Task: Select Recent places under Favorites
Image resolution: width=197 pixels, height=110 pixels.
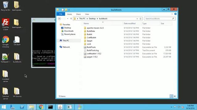Action: [70, 34]
